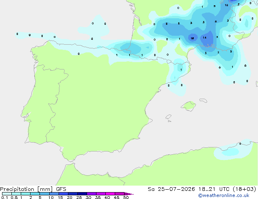The image size is (258, 199).
Task: Click the 0.1–0.5 mm legend swatch
Action: pos(7,194)
